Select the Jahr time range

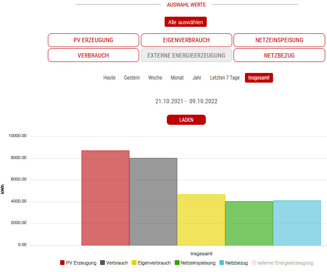(x=197, y=78)
